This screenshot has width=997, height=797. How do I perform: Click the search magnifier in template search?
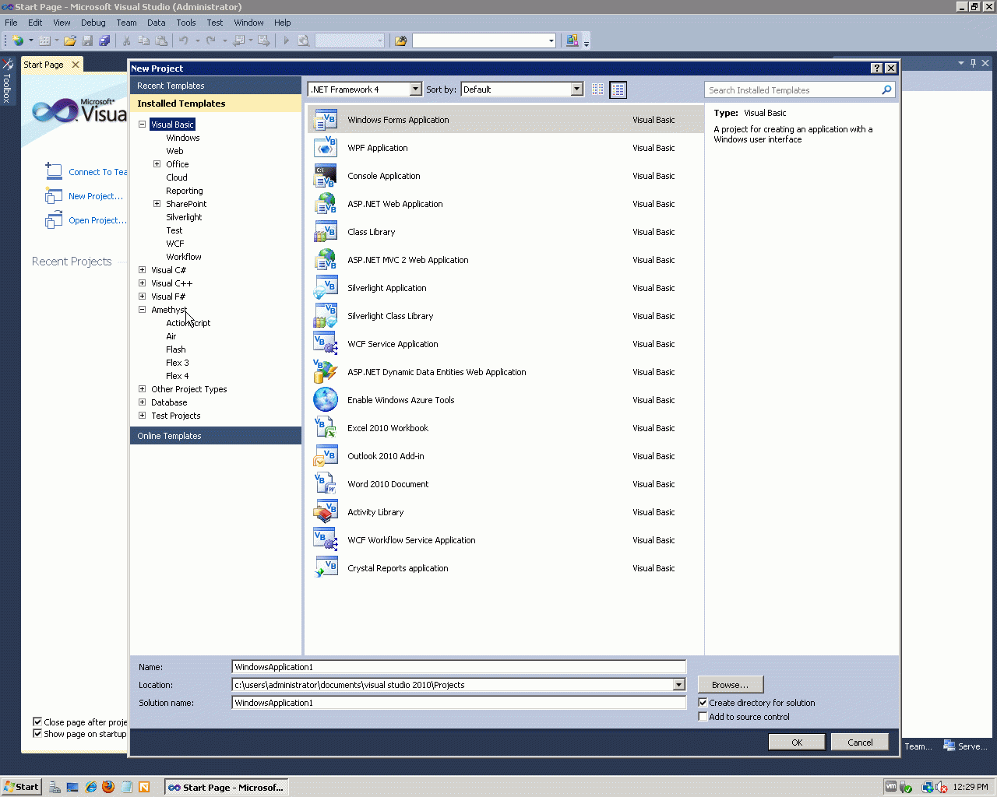(x=886, y=90)
